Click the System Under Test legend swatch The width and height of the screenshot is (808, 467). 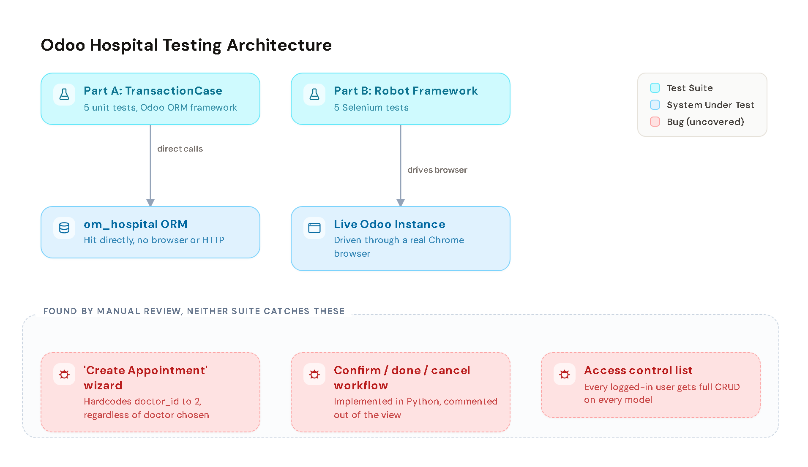pyautogui.click(x=655, y=105)
